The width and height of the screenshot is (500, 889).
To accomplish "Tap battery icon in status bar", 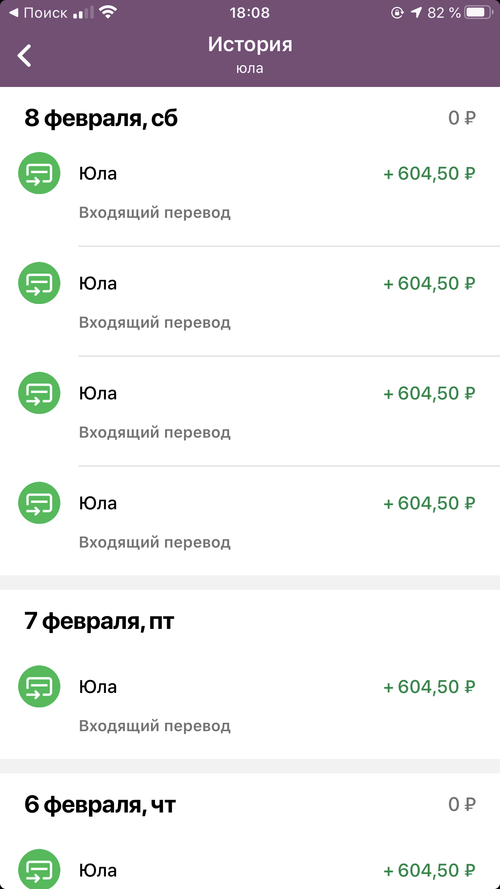I will click(x=479, y=12).
